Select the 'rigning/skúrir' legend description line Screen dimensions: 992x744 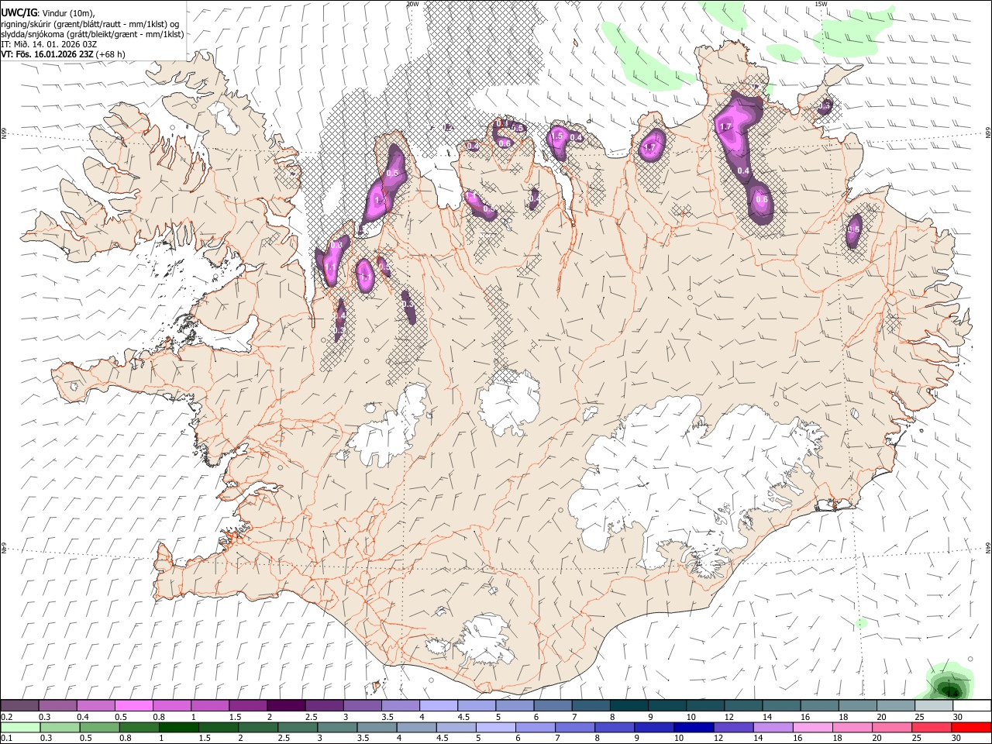(x=91, y=24)
